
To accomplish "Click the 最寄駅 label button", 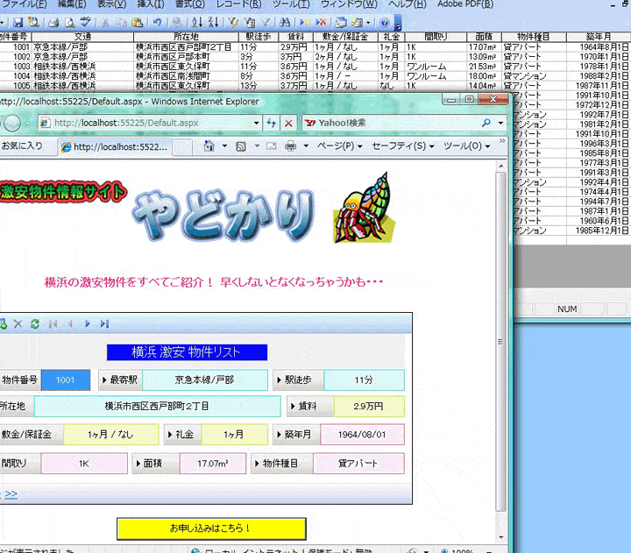I will click(x=120, y=379).
